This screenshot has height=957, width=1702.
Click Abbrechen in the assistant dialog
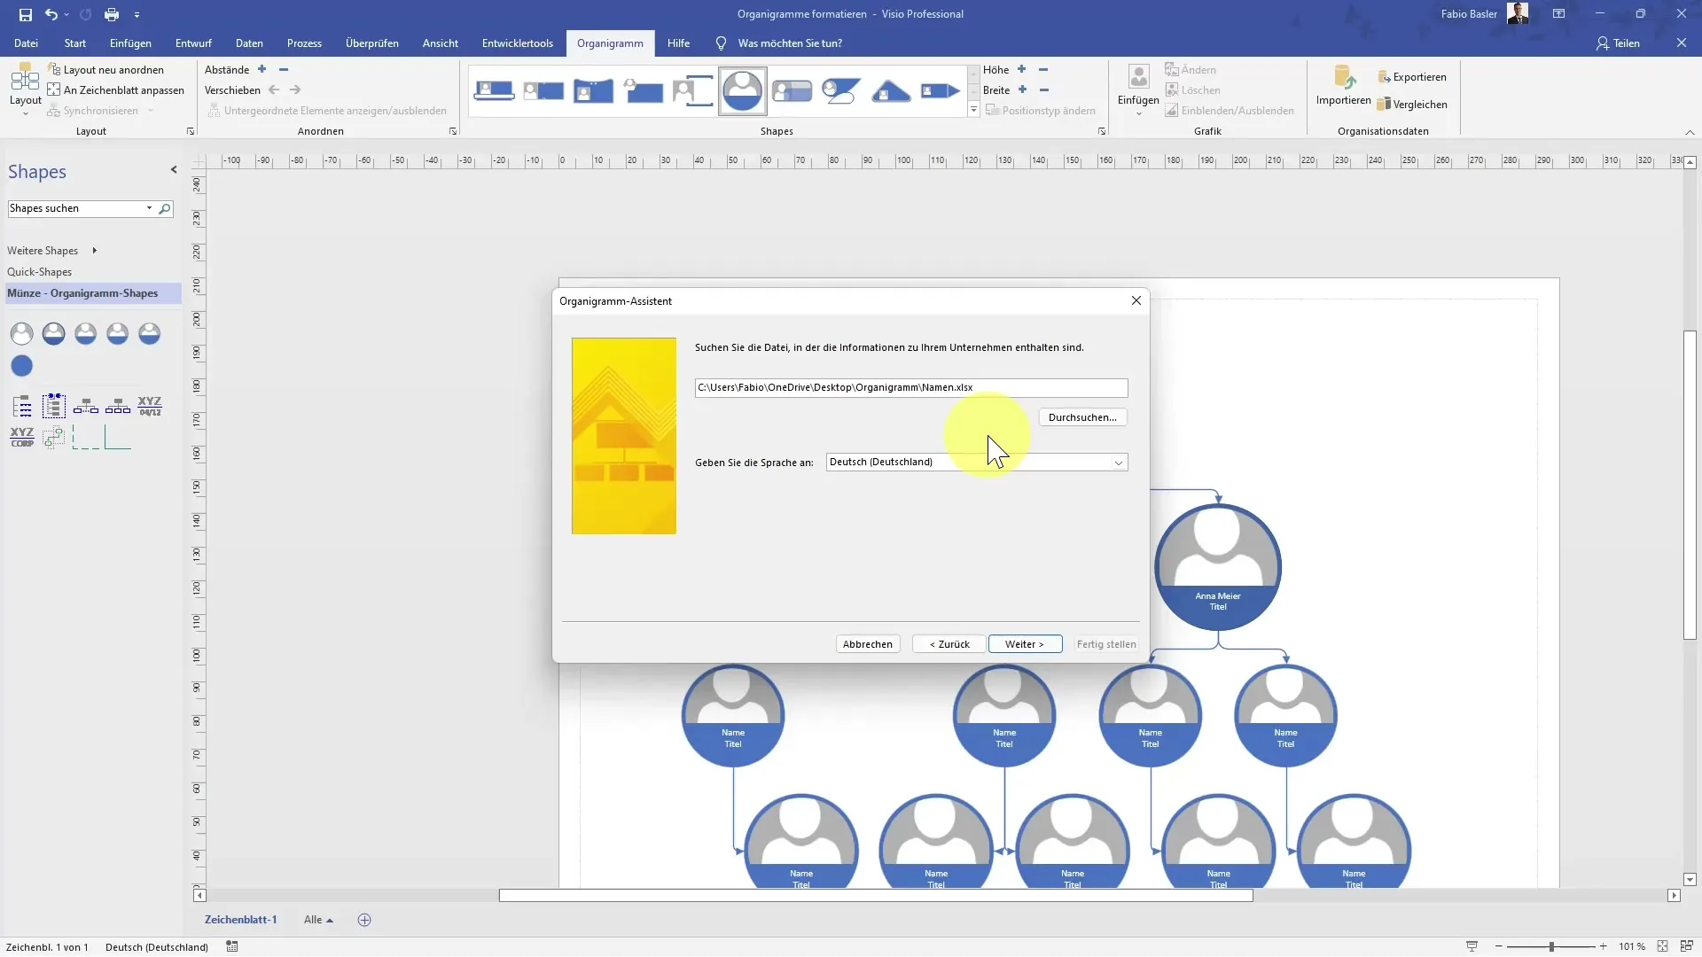[x=868, y=644]
